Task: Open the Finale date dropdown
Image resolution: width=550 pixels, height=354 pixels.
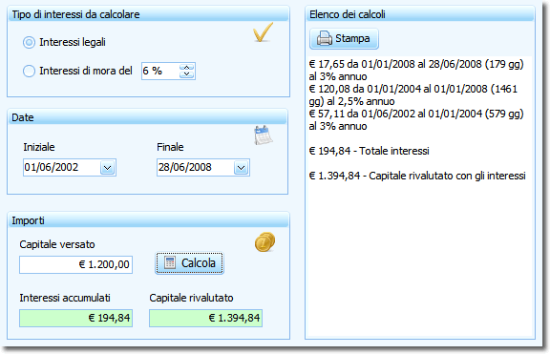Action: [241, 168]
